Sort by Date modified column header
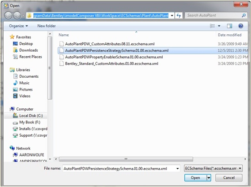The width and height of the screenshot is (251, 187). [x=230, y=35]
